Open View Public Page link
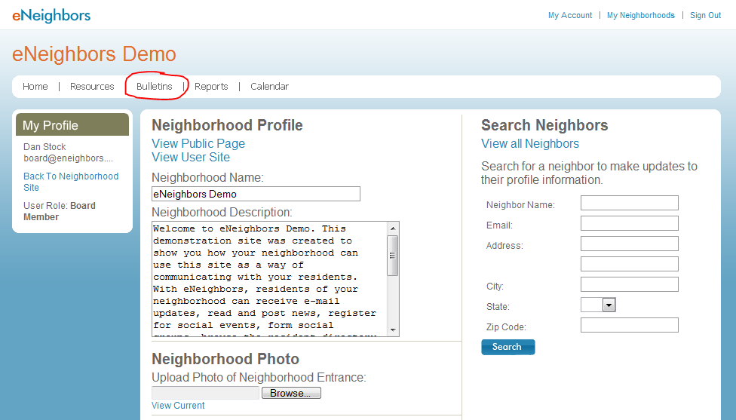This screenshot has height=420, width=736. [198, 143]
